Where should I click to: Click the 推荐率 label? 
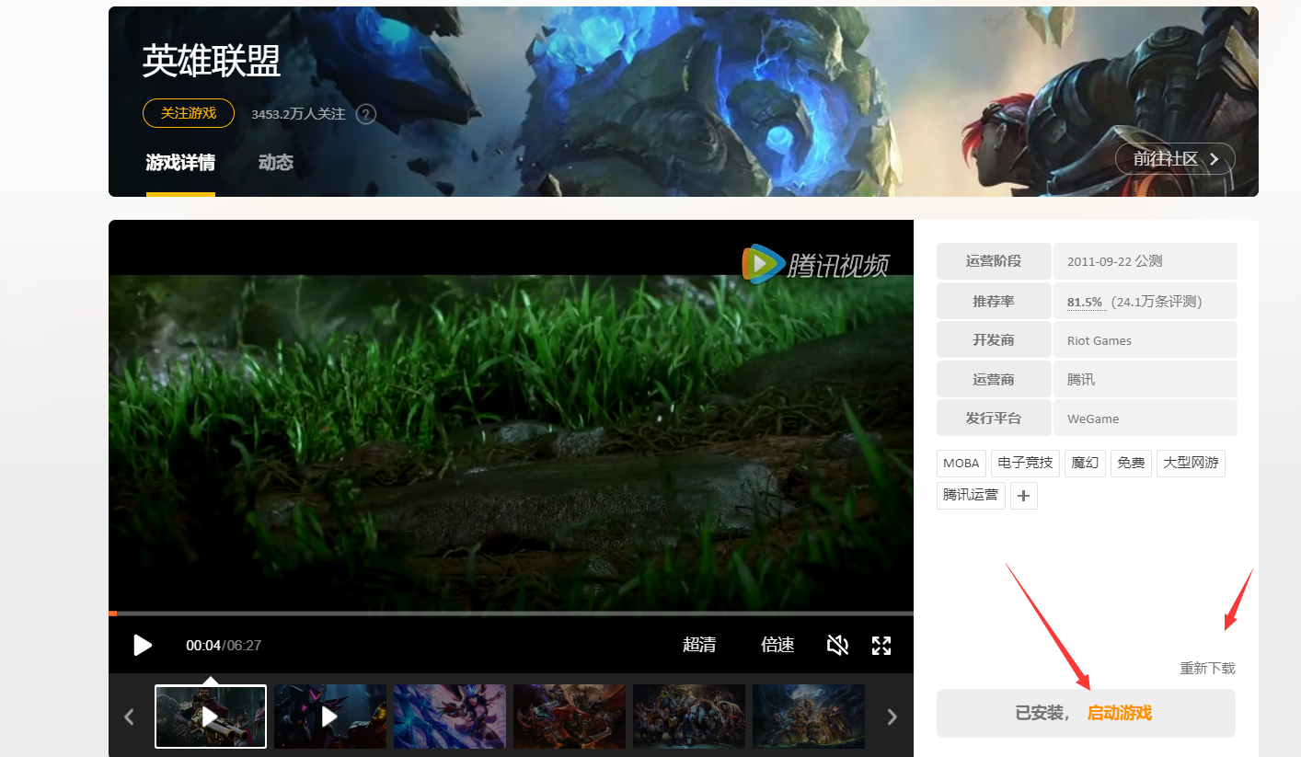pos(994,301)
